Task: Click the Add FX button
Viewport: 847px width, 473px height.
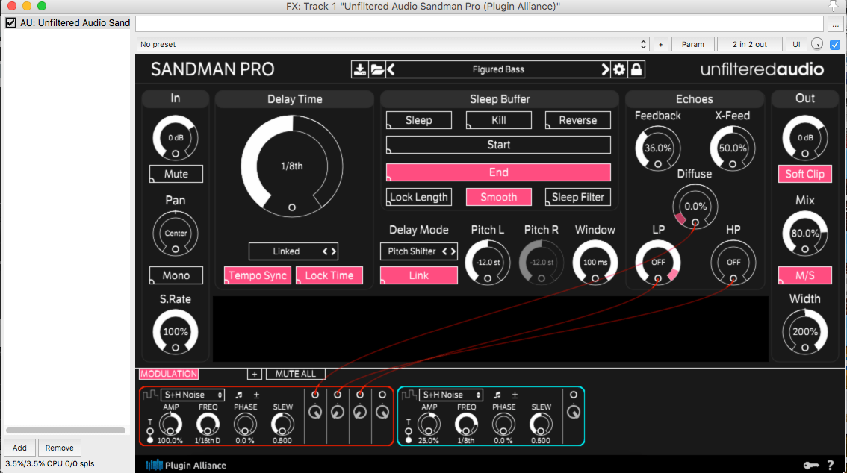Action: point(19,448)
